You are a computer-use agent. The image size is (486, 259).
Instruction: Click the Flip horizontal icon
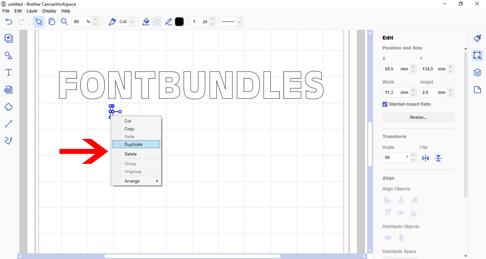426,158
